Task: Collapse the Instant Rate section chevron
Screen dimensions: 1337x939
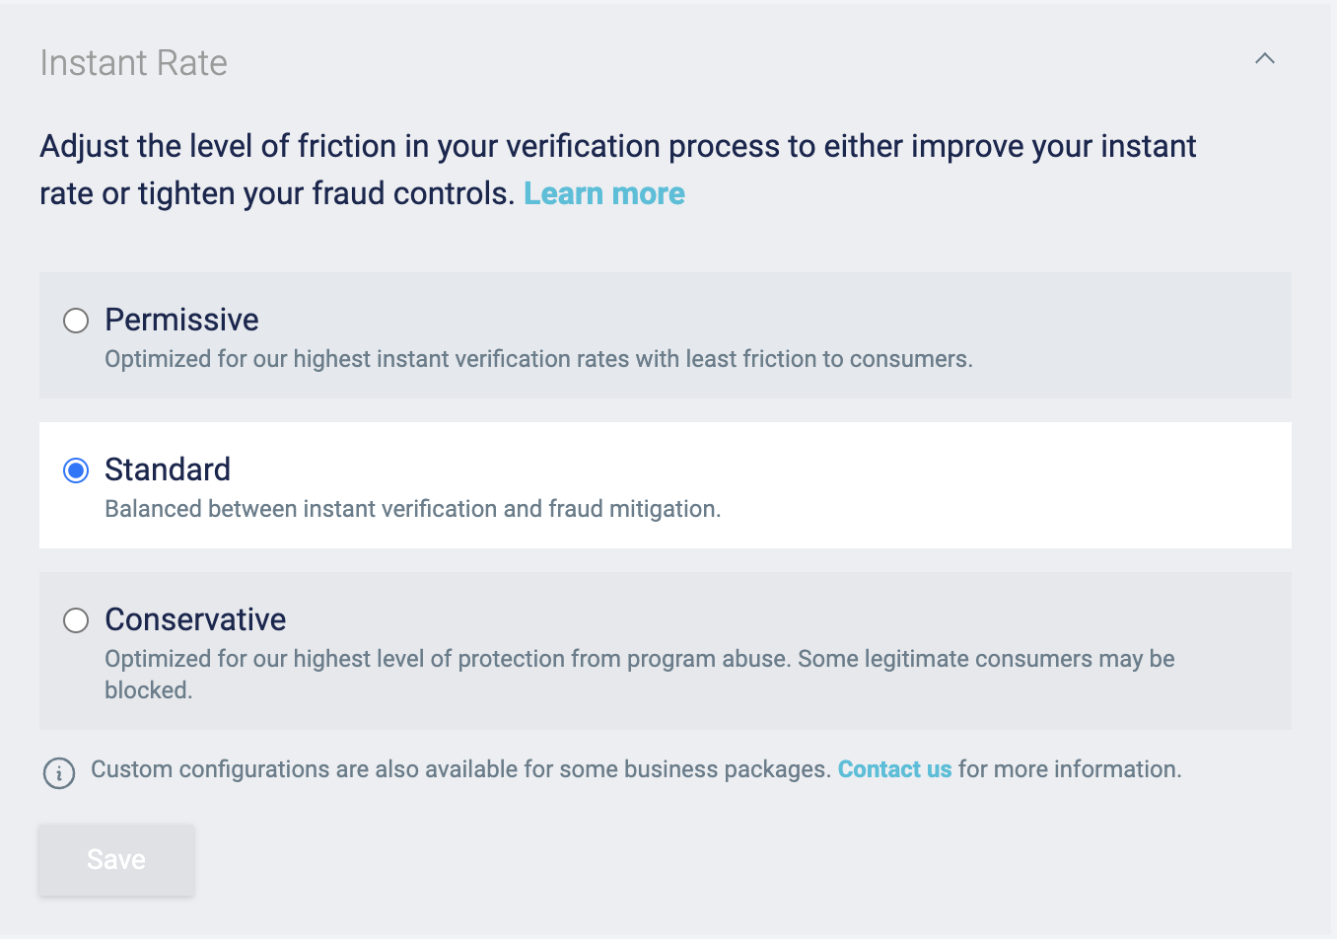Action: coord(1264,59)
